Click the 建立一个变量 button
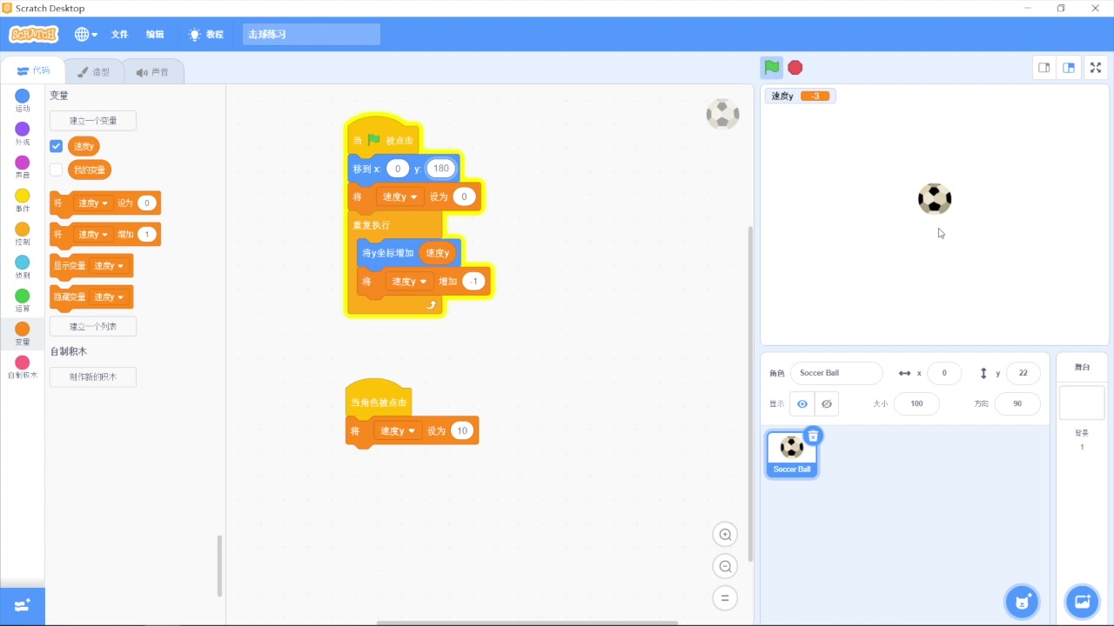The width and height of the screenshot is (1114, 626). [92, 120]
